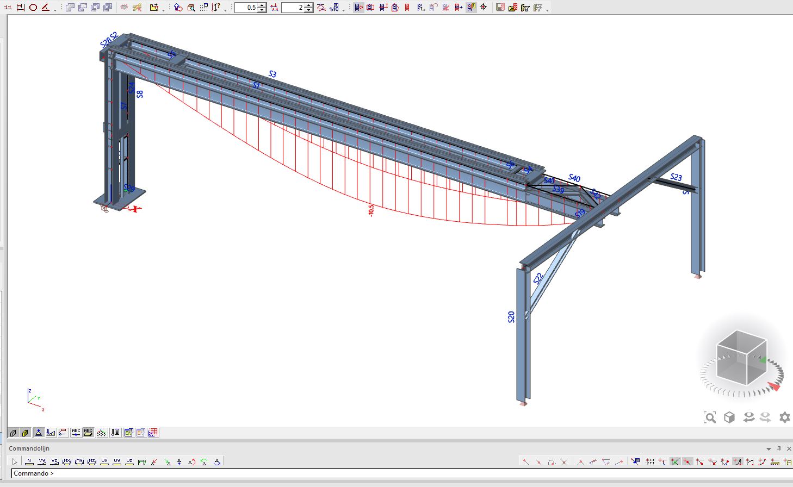793x487 pixels.
Task: Expand the dropdown arrow after the angle tool
Action: coord(55,9)
